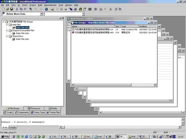Screen dimensions: 186x139
Task: Click horizontal scrollbar thumb in File Groups window
Action: pos(103,85)
